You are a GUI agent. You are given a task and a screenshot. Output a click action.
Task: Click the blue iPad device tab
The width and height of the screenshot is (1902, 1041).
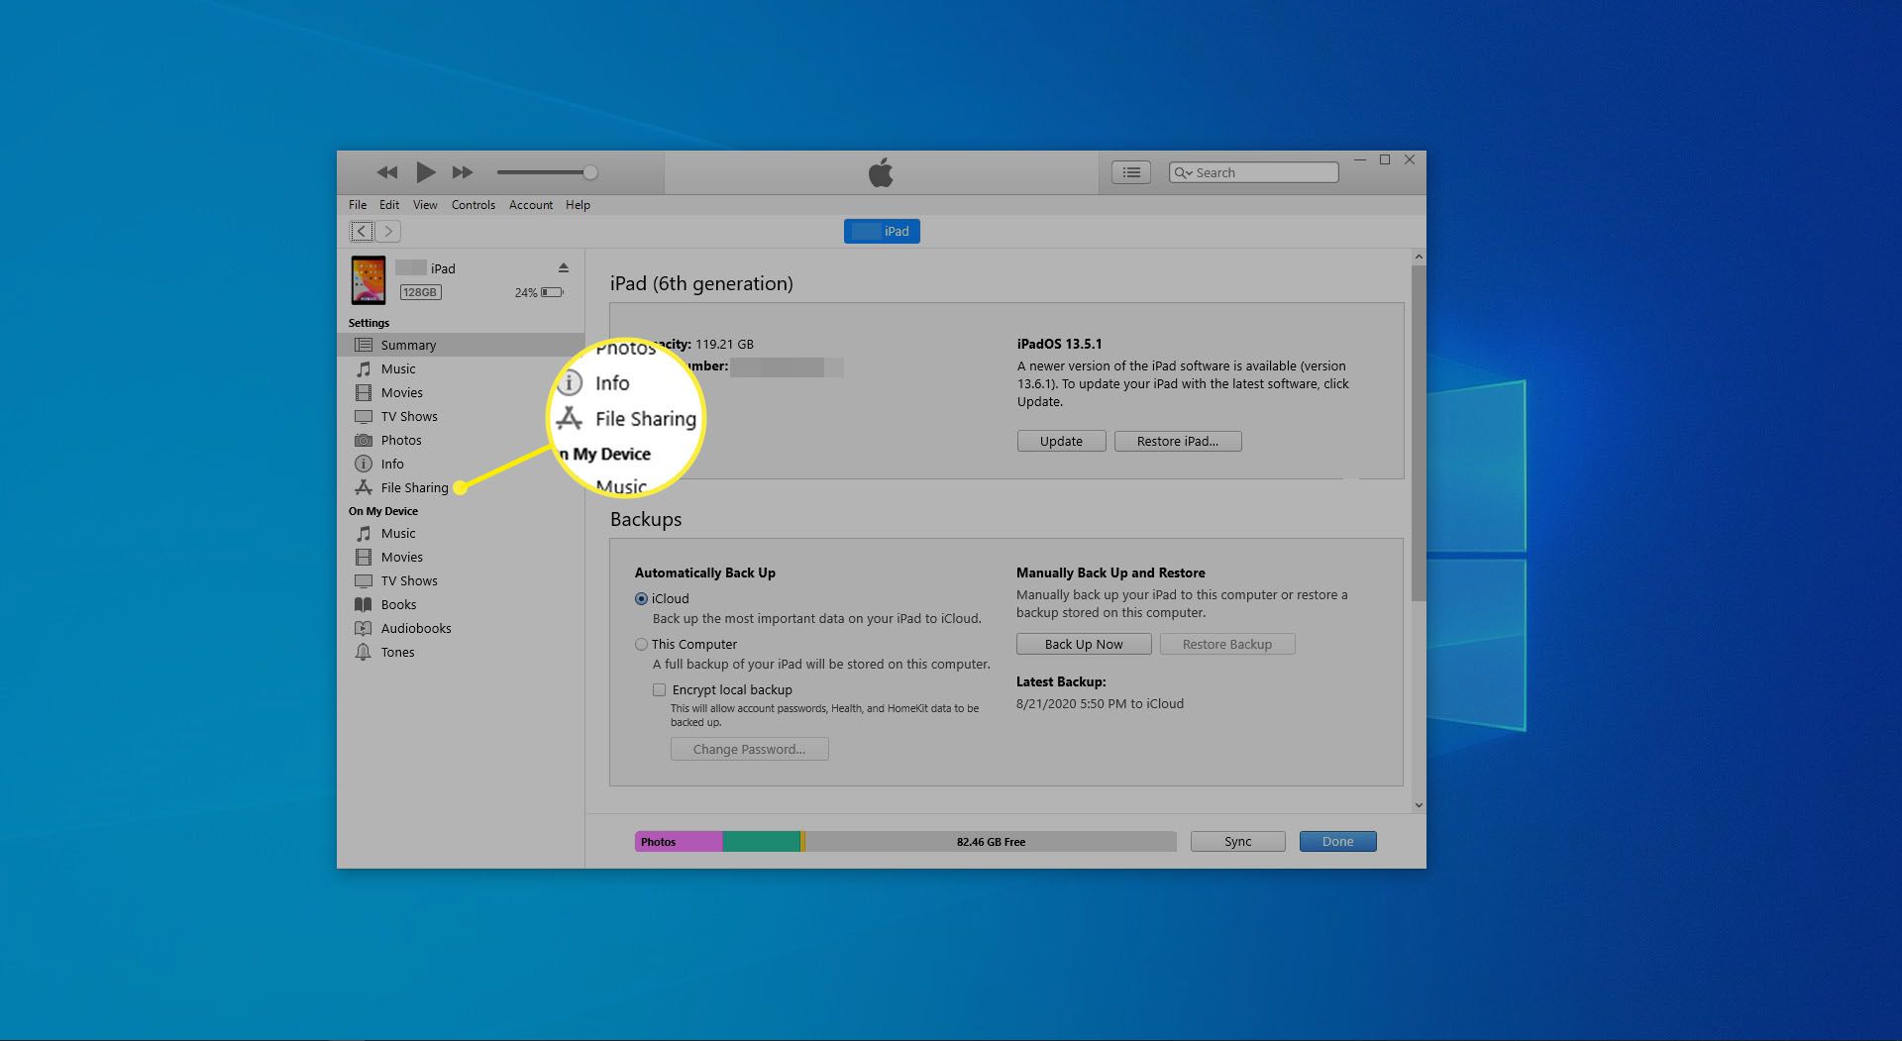tap(882, 231)
